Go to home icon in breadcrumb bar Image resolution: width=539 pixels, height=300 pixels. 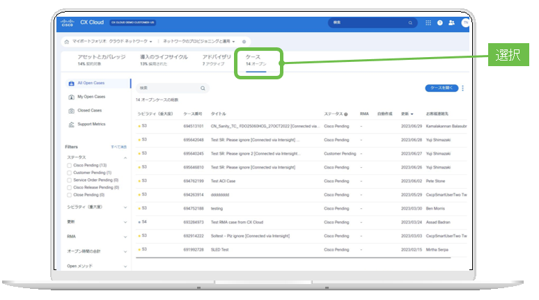click(x=67, y=42)
